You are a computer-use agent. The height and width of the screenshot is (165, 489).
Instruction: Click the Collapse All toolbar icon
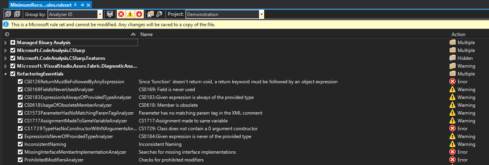[17, 14]
